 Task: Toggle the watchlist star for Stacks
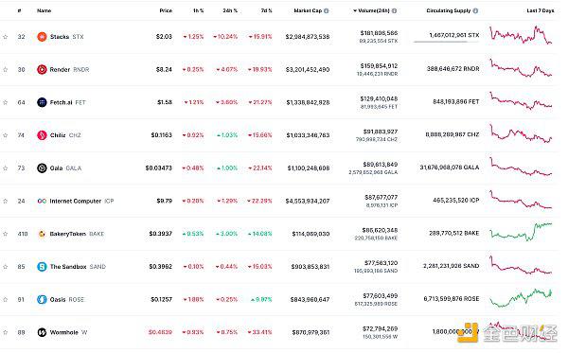tap(6, 37)
